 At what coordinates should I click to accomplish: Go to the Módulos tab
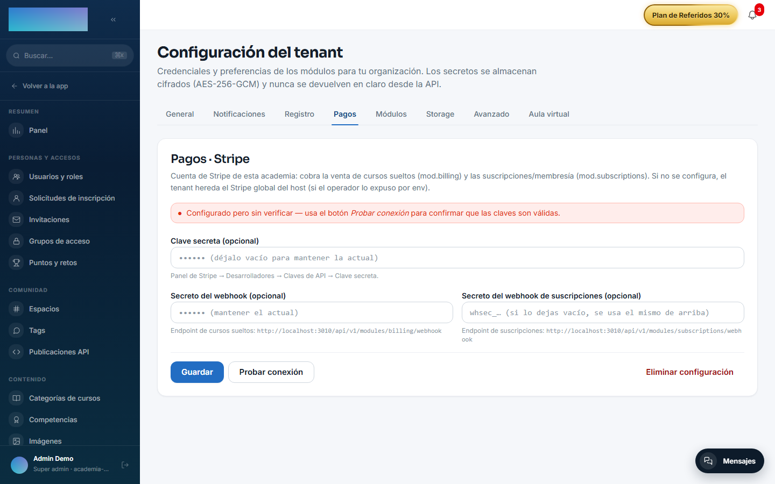391,114
